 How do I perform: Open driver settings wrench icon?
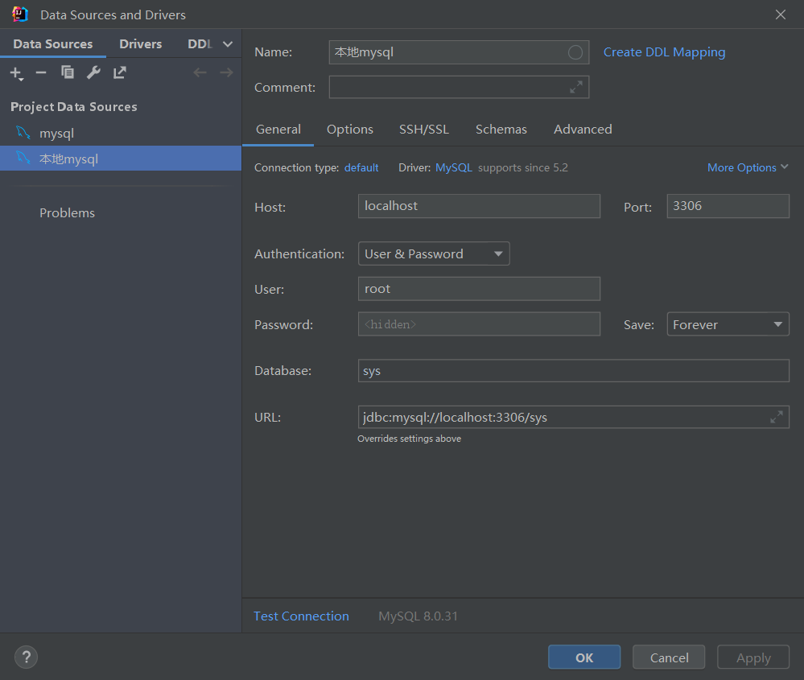(93, 73)
